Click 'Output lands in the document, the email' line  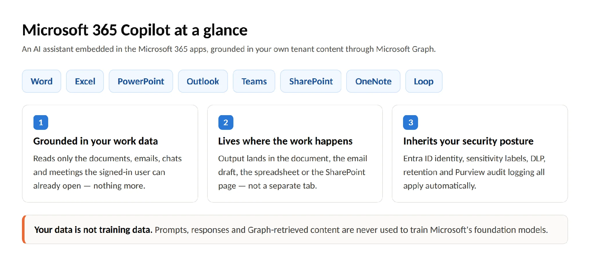(x=293, y=158)
